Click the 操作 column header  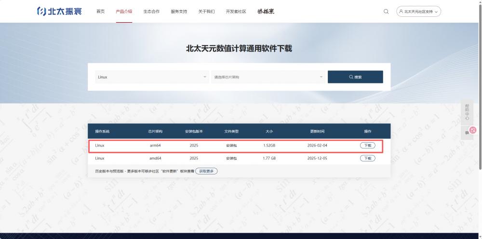click(368, 131)
